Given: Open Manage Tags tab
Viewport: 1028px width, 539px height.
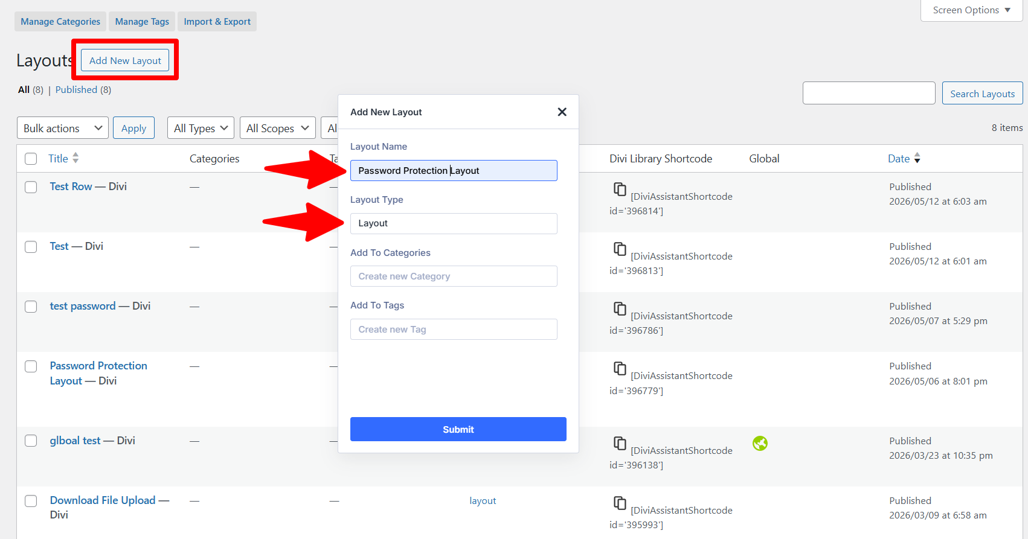Looking at the screenshot, I should tap(142, 22).
